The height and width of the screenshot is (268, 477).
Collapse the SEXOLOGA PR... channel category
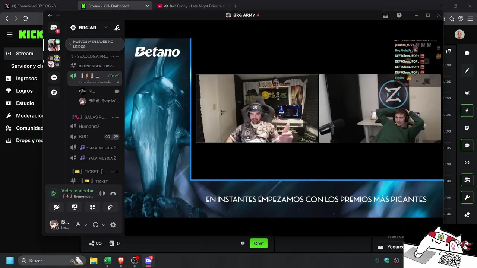[113, 57]
